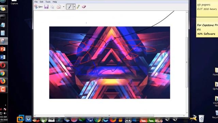Launch PowerPoint from the taskbar
The image size is (218, 123).
[x=3, y=49]
